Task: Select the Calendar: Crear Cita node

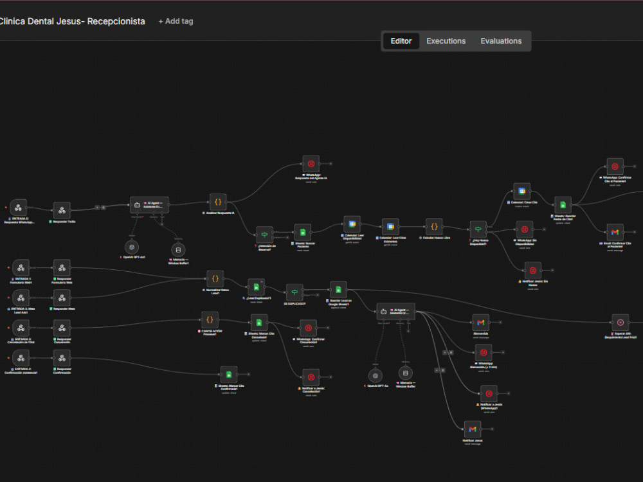Action: coord(521,192)
